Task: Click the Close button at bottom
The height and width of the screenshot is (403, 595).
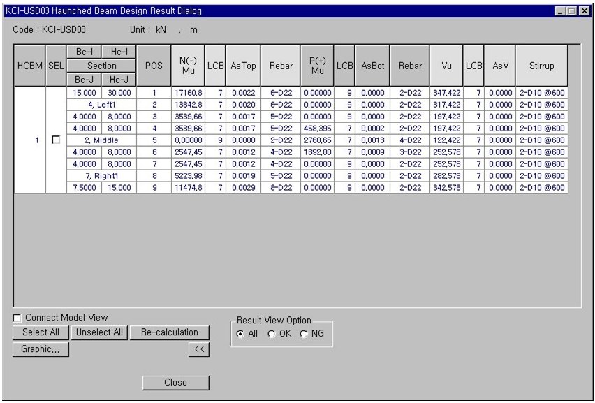Action: (175, 382)
